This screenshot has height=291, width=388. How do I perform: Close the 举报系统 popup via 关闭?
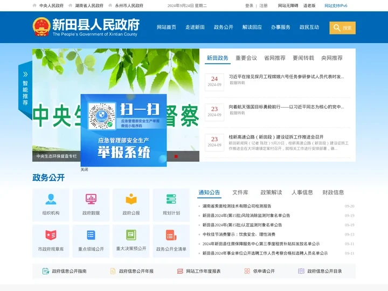pos(85,170)
